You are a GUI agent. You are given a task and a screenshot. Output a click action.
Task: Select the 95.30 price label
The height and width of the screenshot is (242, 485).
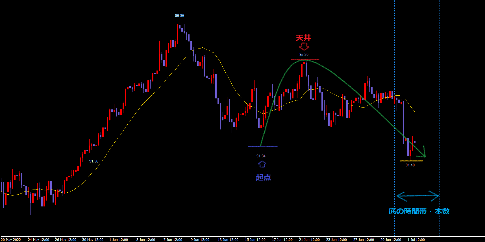304,55
